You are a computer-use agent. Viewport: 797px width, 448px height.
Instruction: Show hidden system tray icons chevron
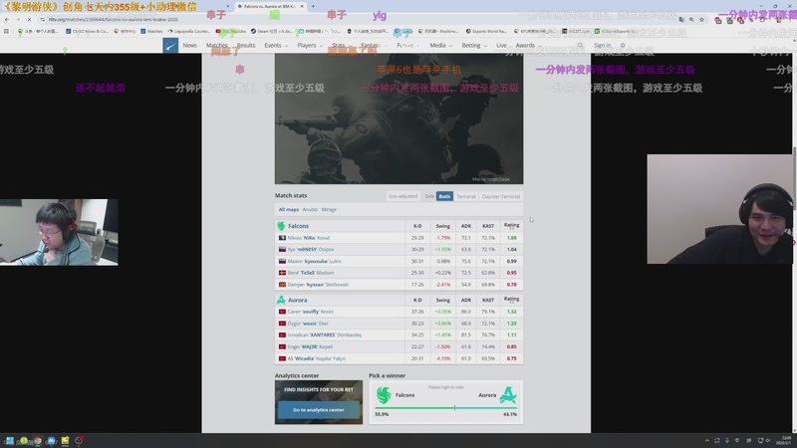707,440
